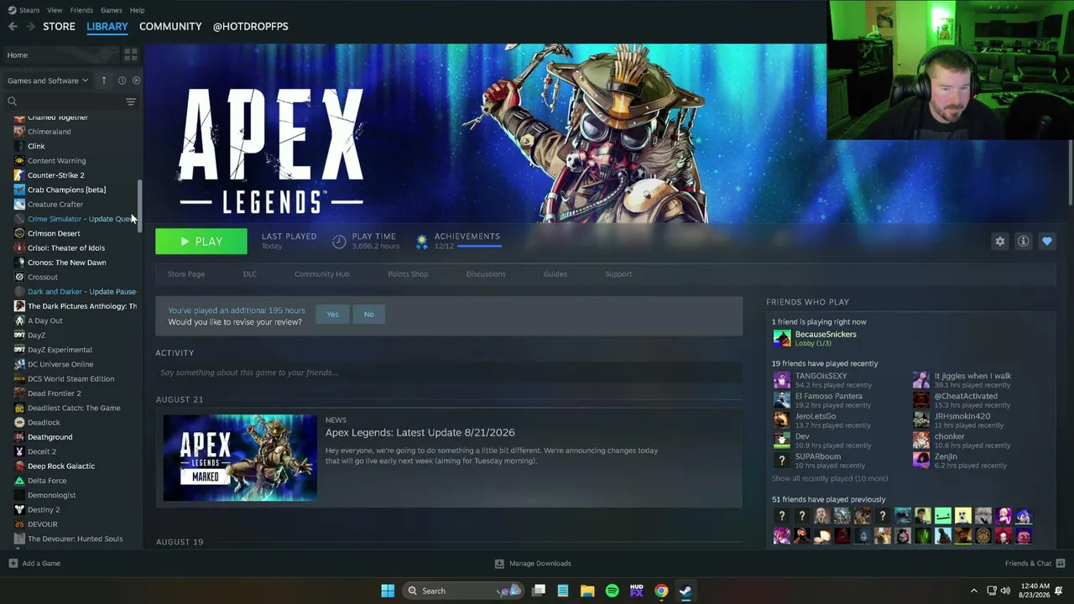This screenshot has width=1074, height=604.
Task: Click the Steam icon in the taskbar
Action: click(686, 591)
